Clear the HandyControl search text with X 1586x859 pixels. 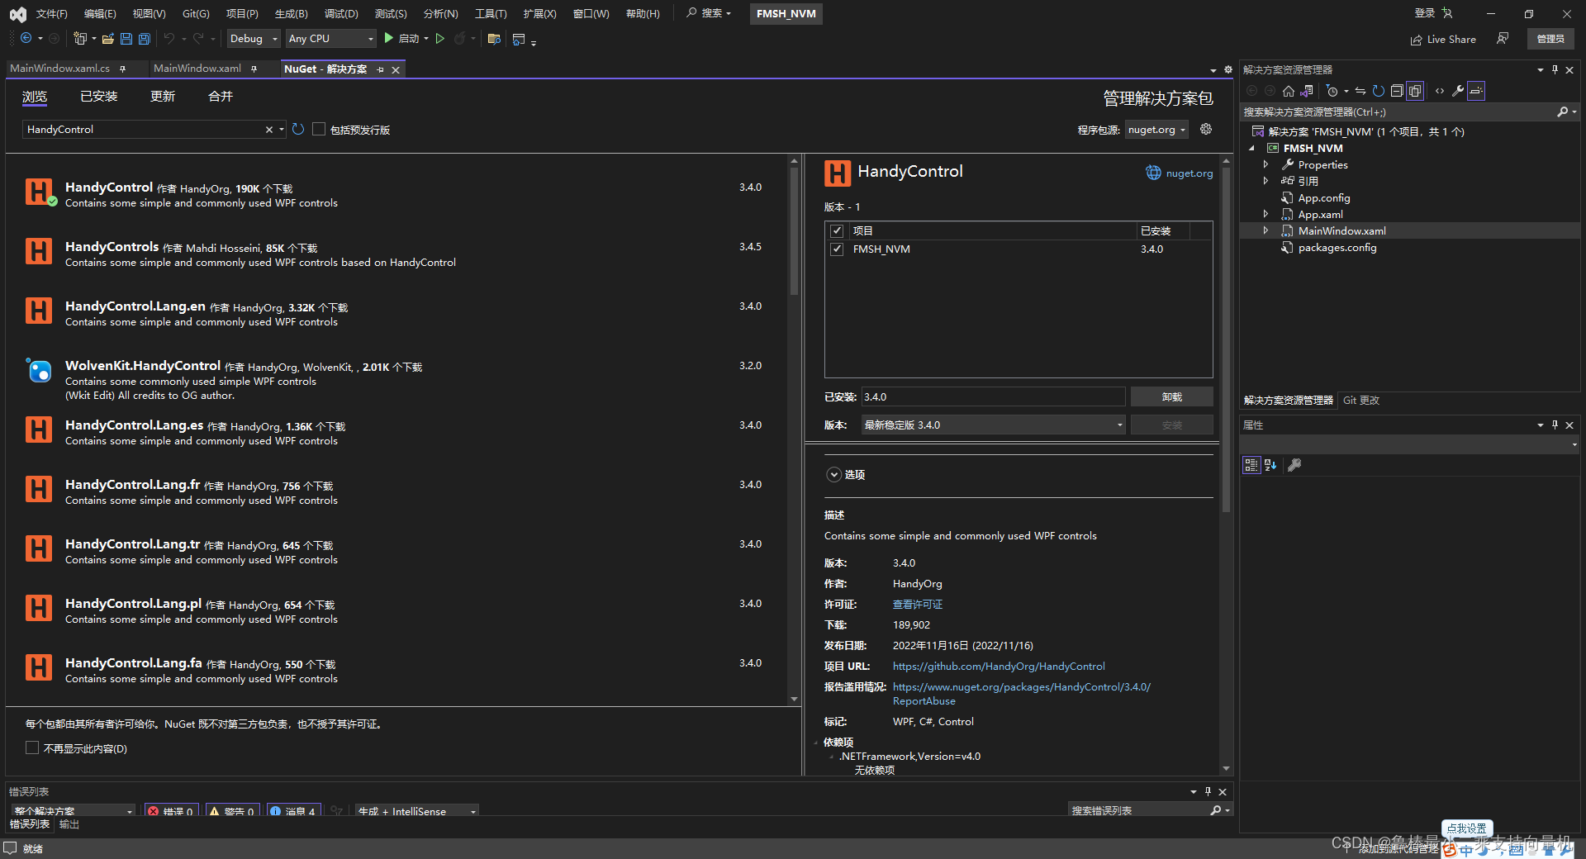click(269, 130)
